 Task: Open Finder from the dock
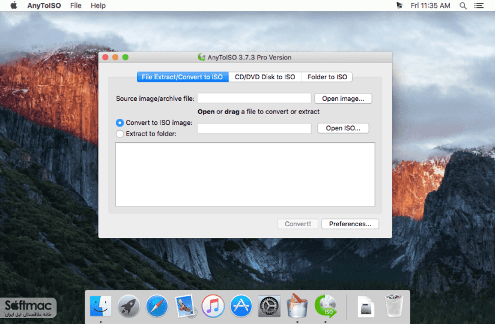[x=100, y=306]
